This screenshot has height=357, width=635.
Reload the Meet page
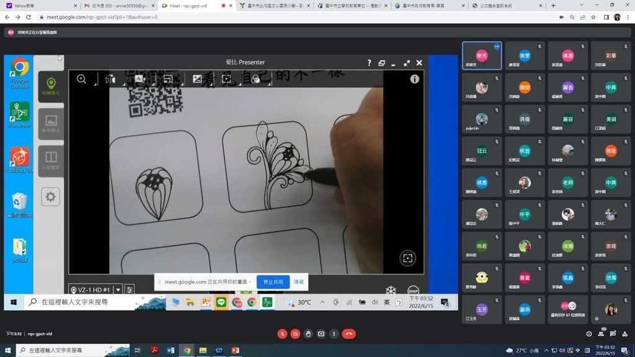point(29,17)
